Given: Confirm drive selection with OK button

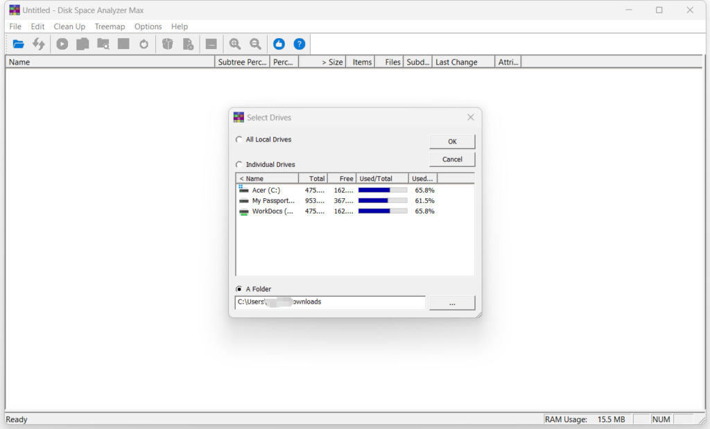Looking at the screenshot, I should point(452,141).
